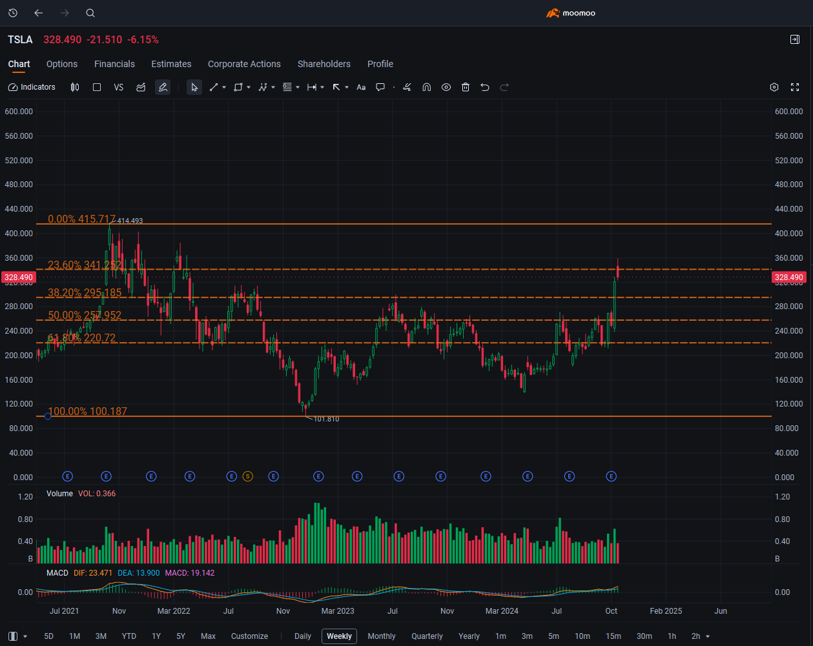Expand the chart layout dropdown arrow
Image resolution: width=813 pixels, height=646 pixels.
tap(25, 636)
